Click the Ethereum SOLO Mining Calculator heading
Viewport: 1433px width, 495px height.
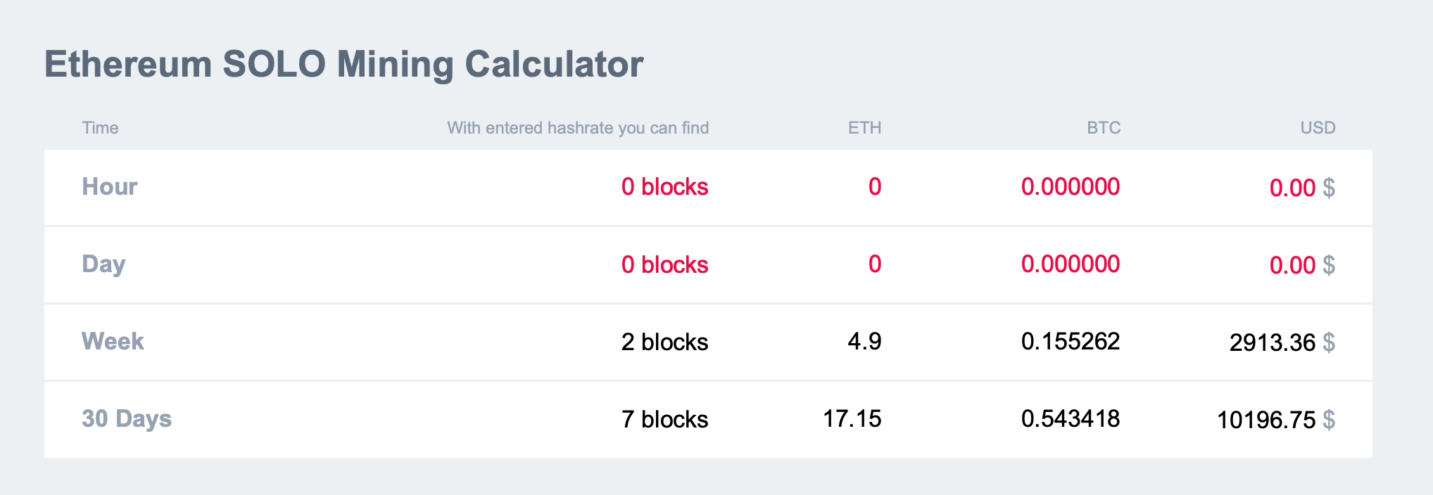(x=343, y=64)
